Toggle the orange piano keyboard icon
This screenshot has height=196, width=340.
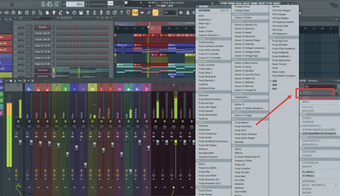[135, 13]
